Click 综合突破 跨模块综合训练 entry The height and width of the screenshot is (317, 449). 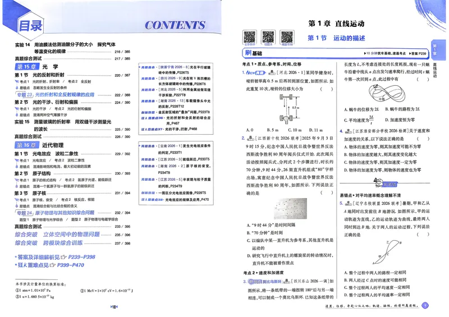pos(73,243)
